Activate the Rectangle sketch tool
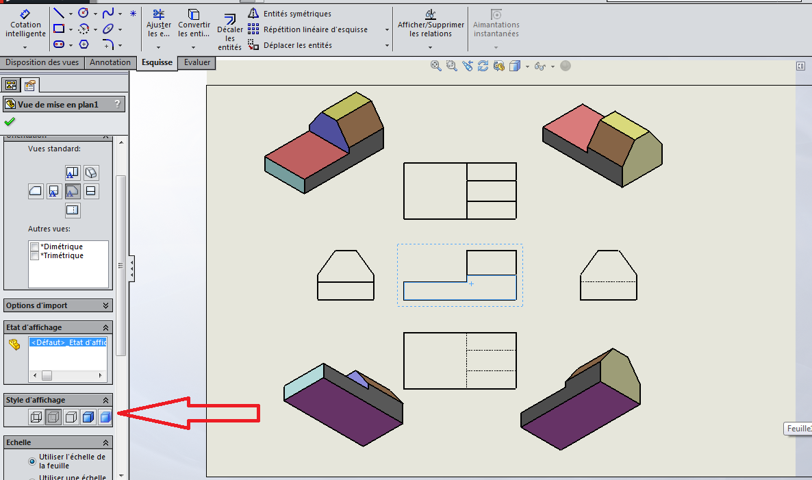 pos(59,29)
